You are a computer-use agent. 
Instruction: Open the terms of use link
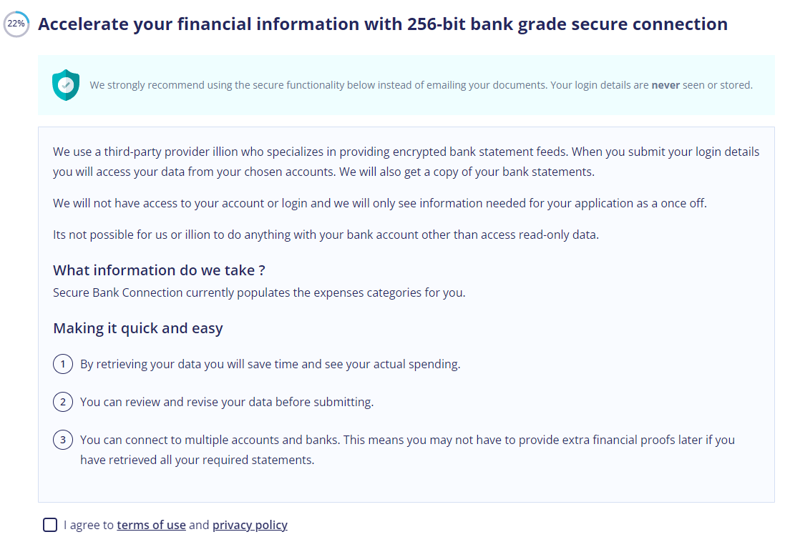coord(151,525)
